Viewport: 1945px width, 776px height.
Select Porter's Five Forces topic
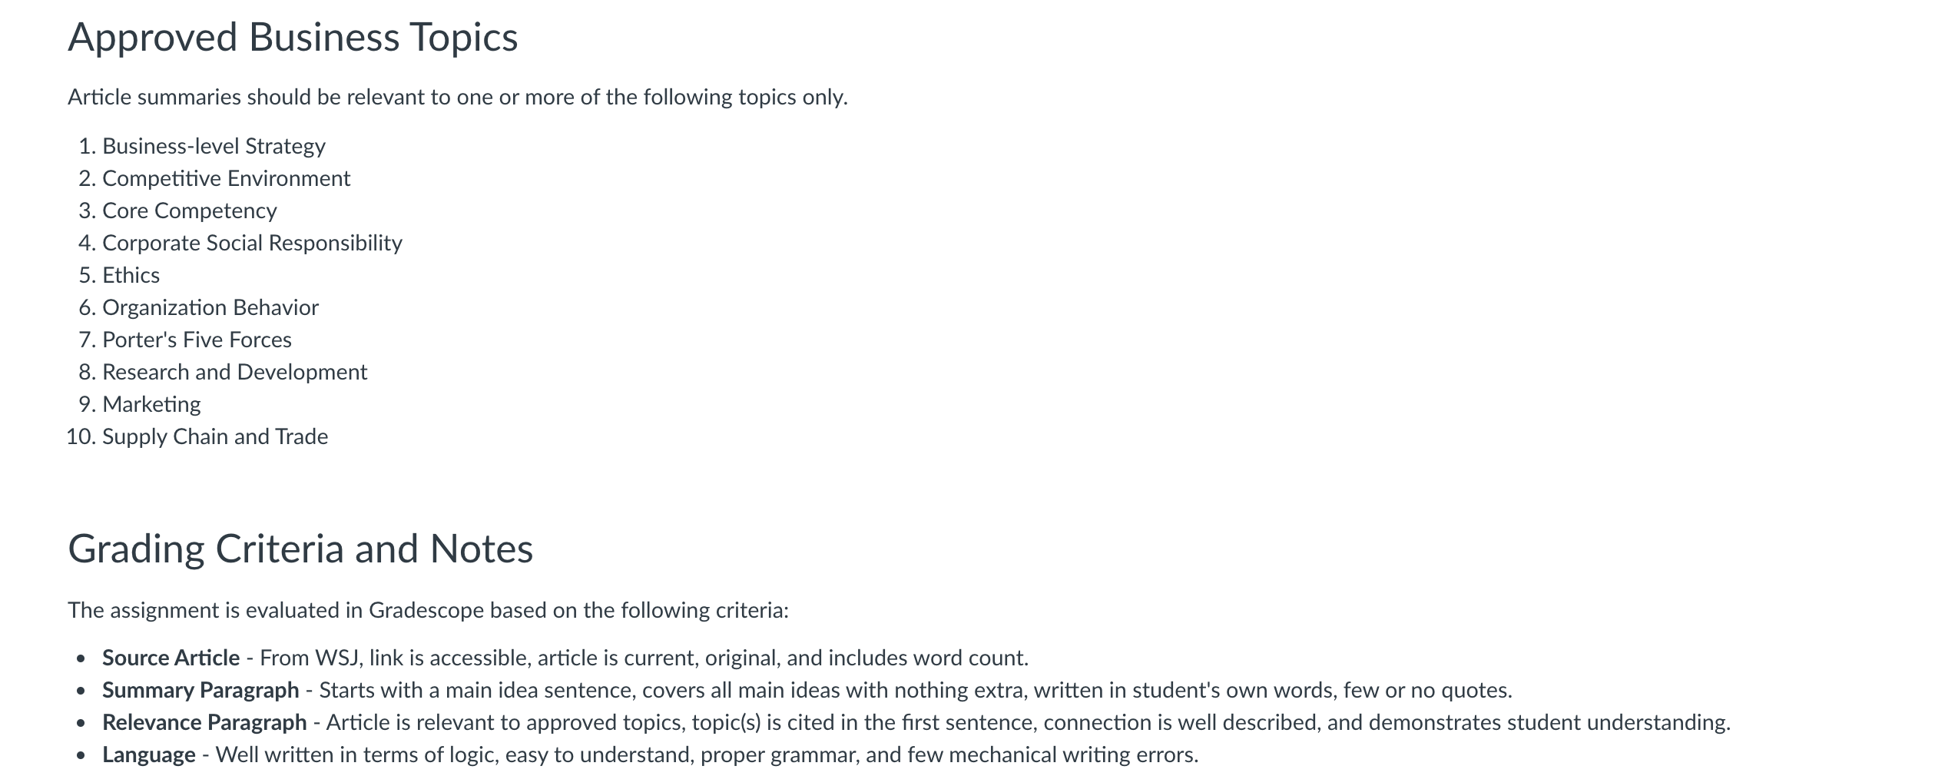point(197,340)
